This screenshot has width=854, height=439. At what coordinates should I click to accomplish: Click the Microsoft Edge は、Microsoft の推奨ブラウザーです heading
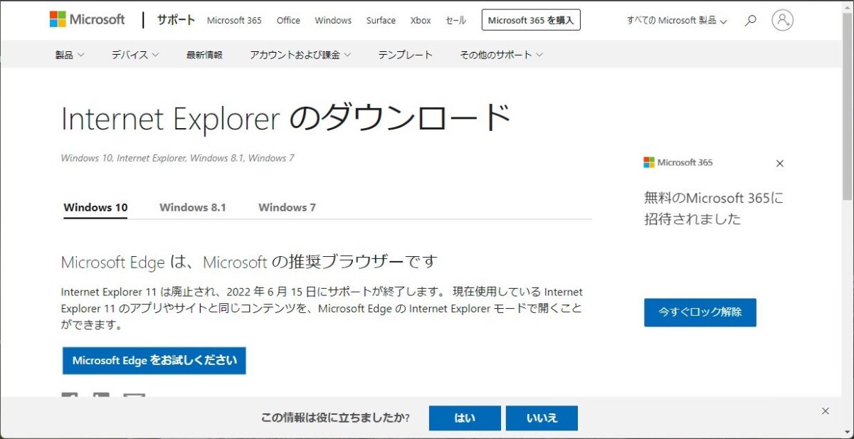(x=248, y=262)
